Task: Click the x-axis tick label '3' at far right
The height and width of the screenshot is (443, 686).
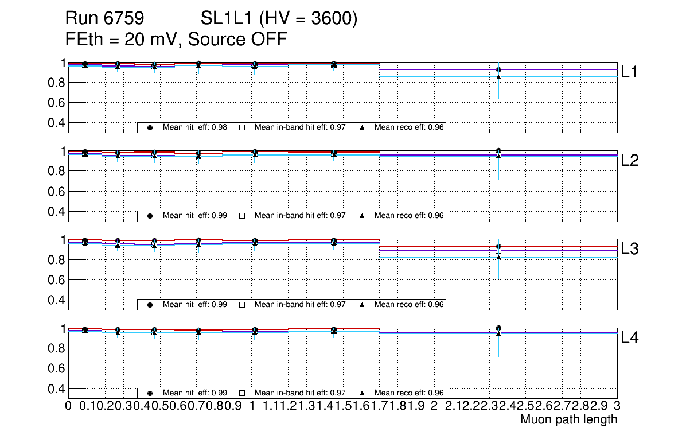Action: [617, 406]
